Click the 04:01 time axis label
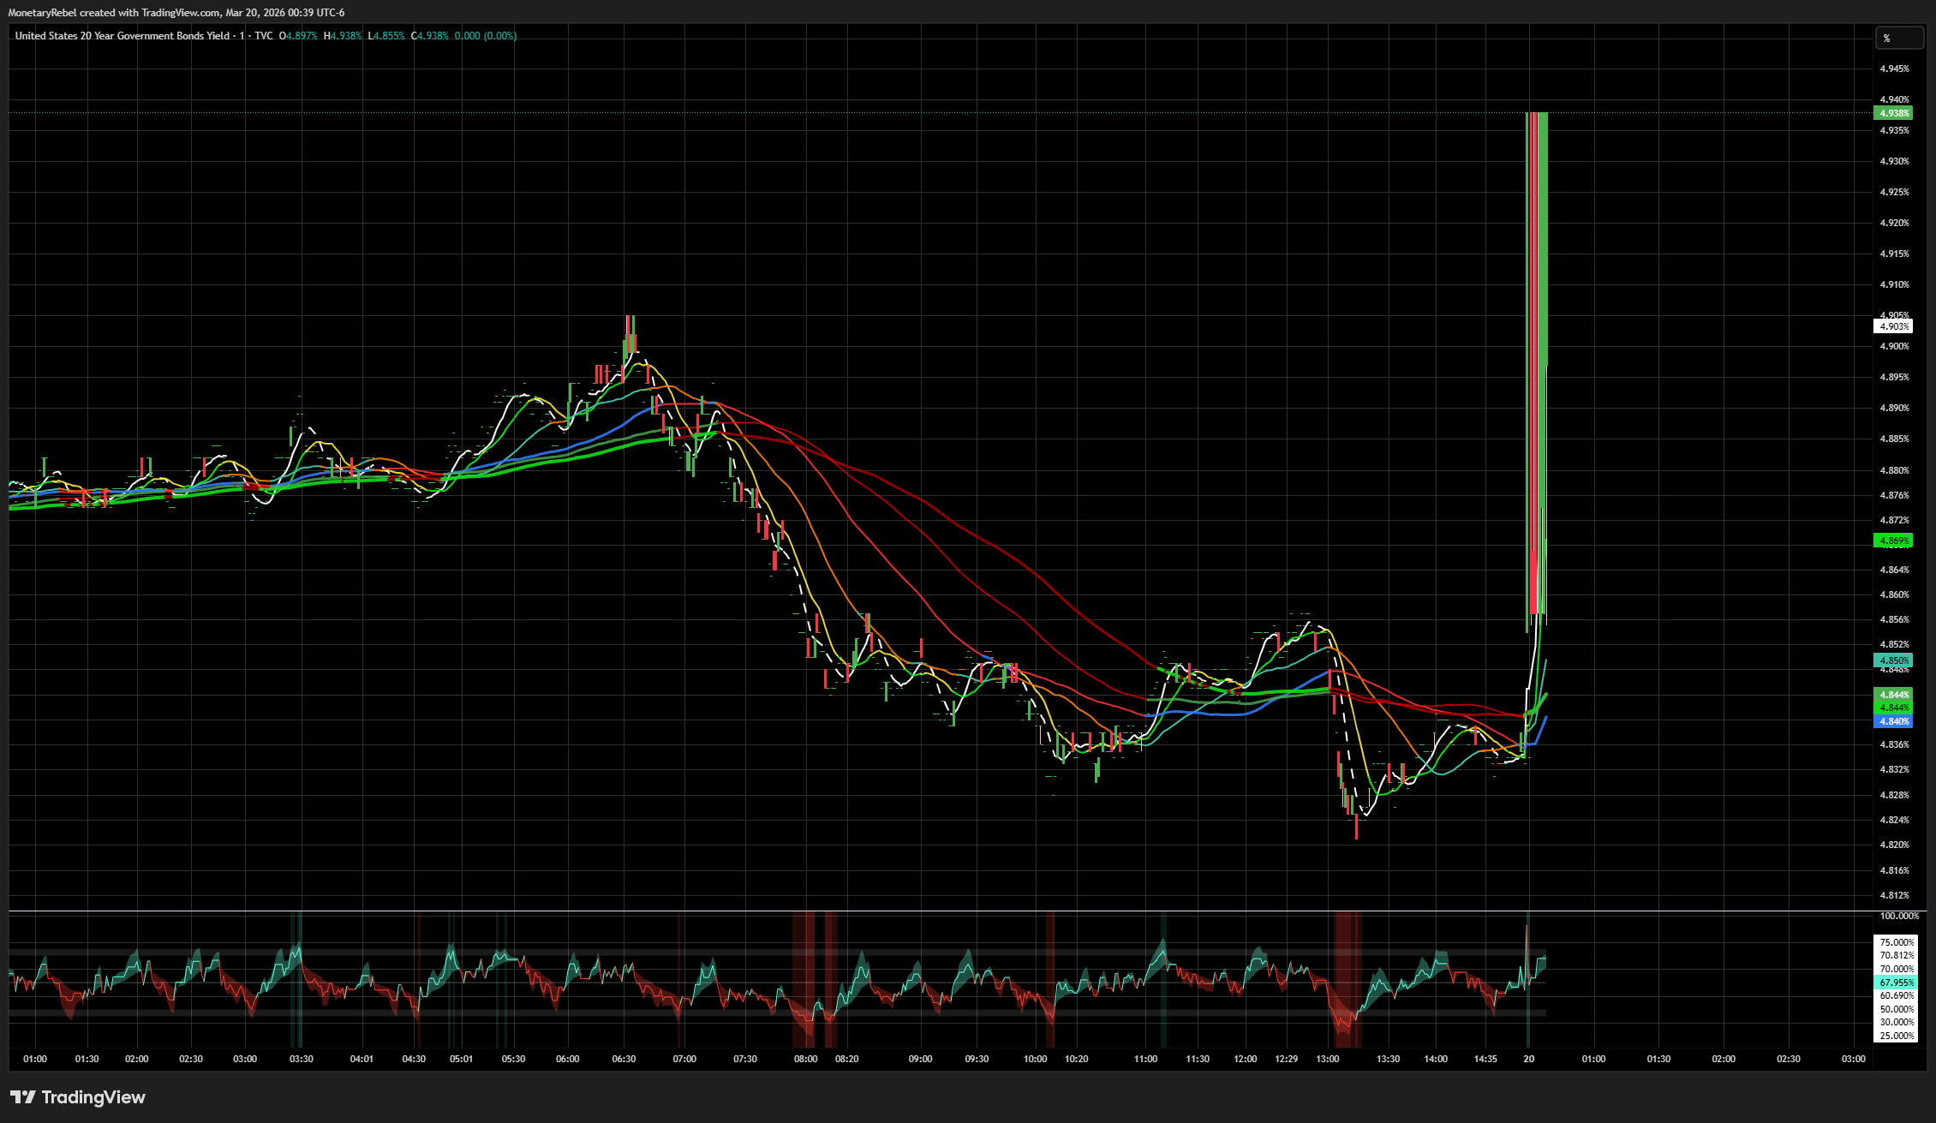The image size is (1936, 1123). tap(362, 1059)
